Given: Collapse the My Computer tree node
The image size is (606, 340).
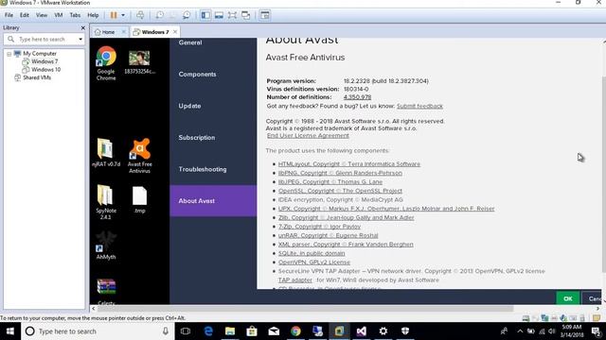Looking at the screenshot, I should pyautogui.click(x=9, y=54).
